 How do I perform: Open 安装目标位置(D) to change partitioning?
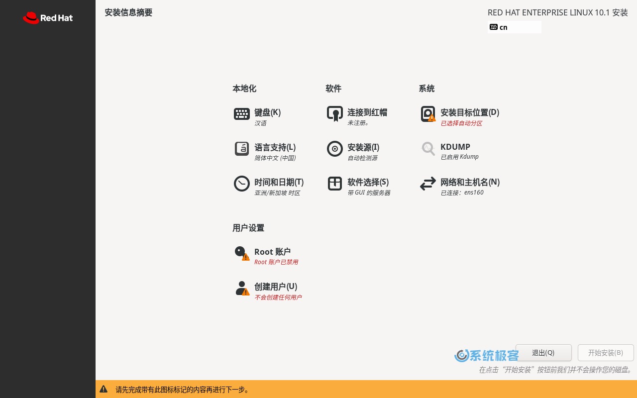470,112
